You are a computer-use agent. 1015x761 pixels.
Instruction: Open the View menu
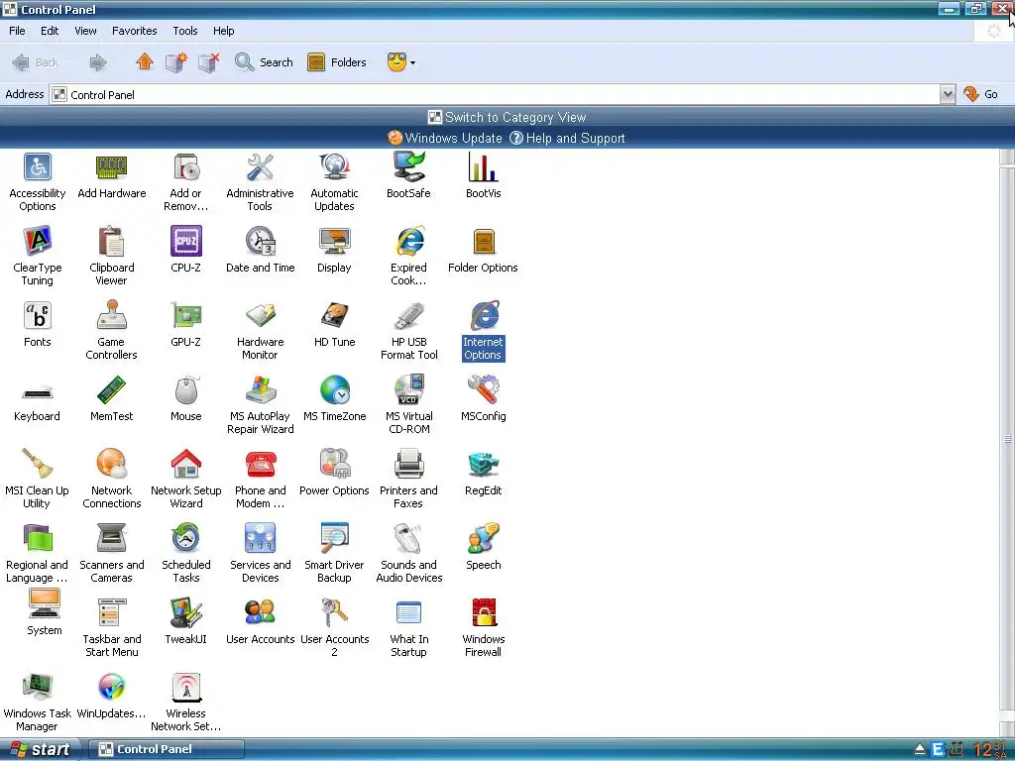pos(85,31)
